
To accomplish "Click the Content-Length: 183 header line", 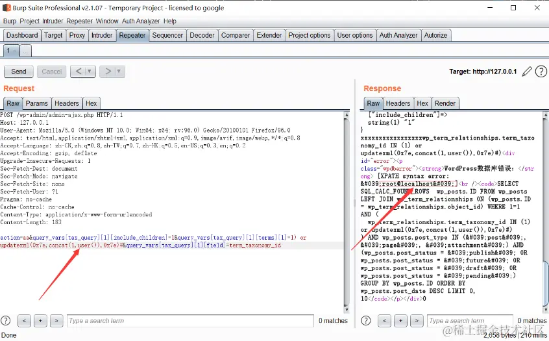I will pos(30,222).
